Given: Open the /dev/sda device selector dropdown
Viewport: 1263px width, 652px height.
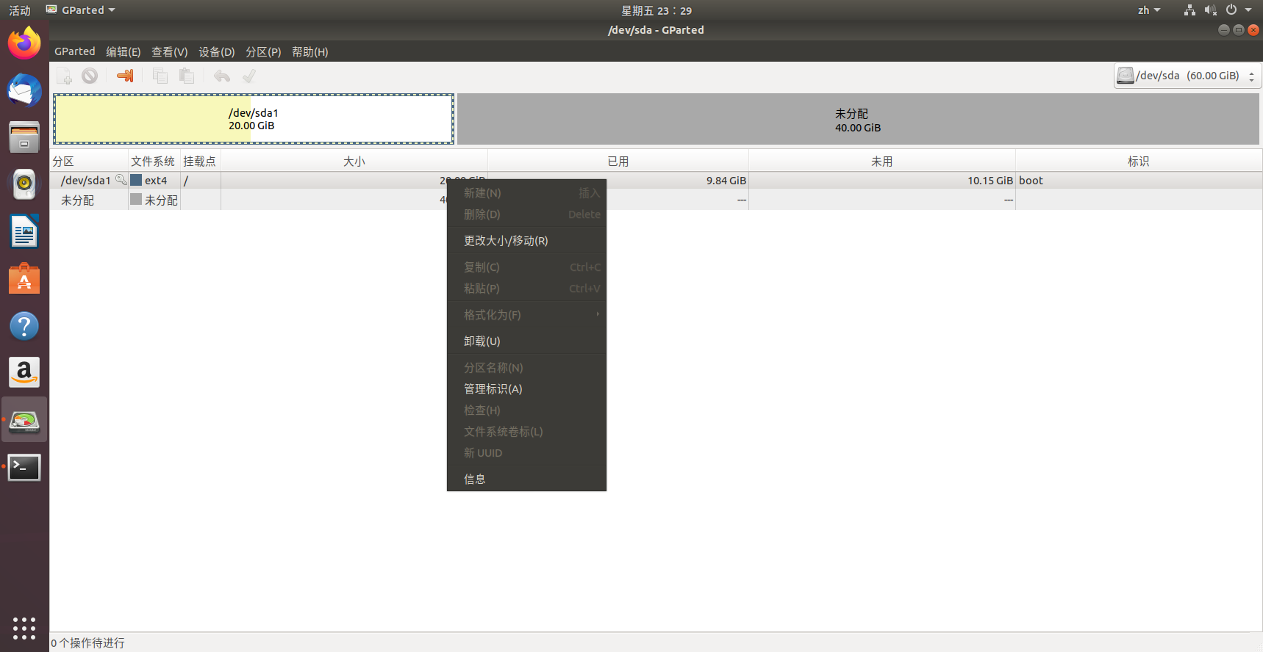Looking at the screenshot, I should pos(1187,76).
